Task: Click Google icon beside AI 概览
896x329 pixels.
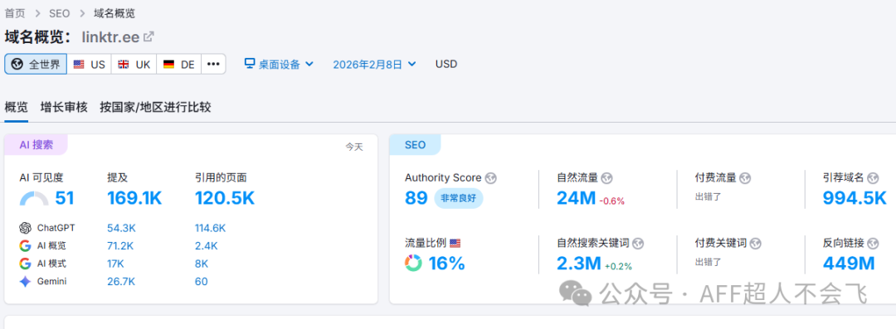Action: [x=25, y=245]
